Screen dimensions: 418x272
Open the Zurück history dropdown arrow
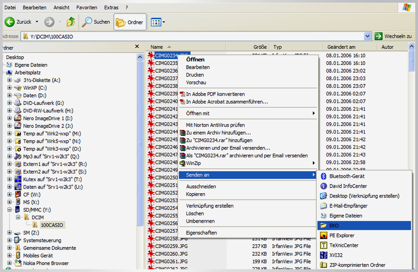coord(37,22)
